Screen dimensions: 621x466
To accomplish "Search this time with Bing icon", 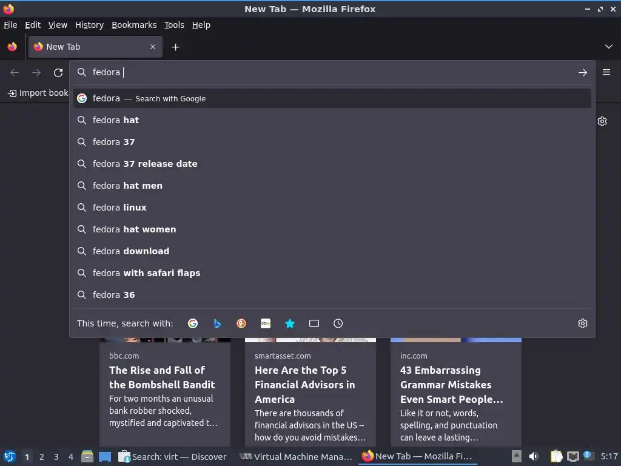I will coord(217,323).
